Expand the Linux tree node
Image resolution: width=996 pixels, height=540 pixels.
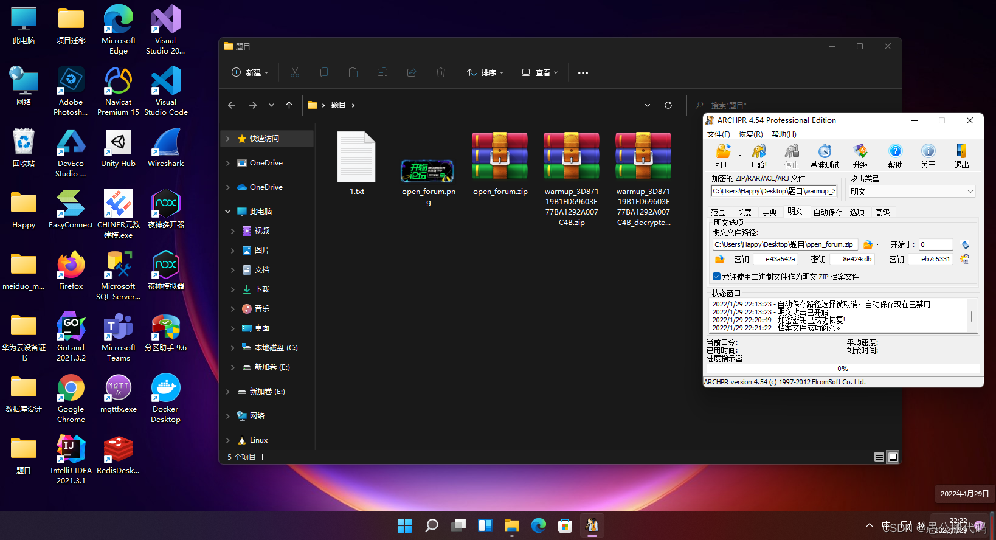coord(228,440)
